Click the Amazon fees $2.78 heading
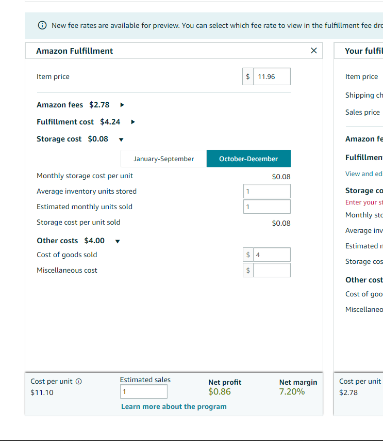Viewport: 383px width, 441px height. point(73,105)
